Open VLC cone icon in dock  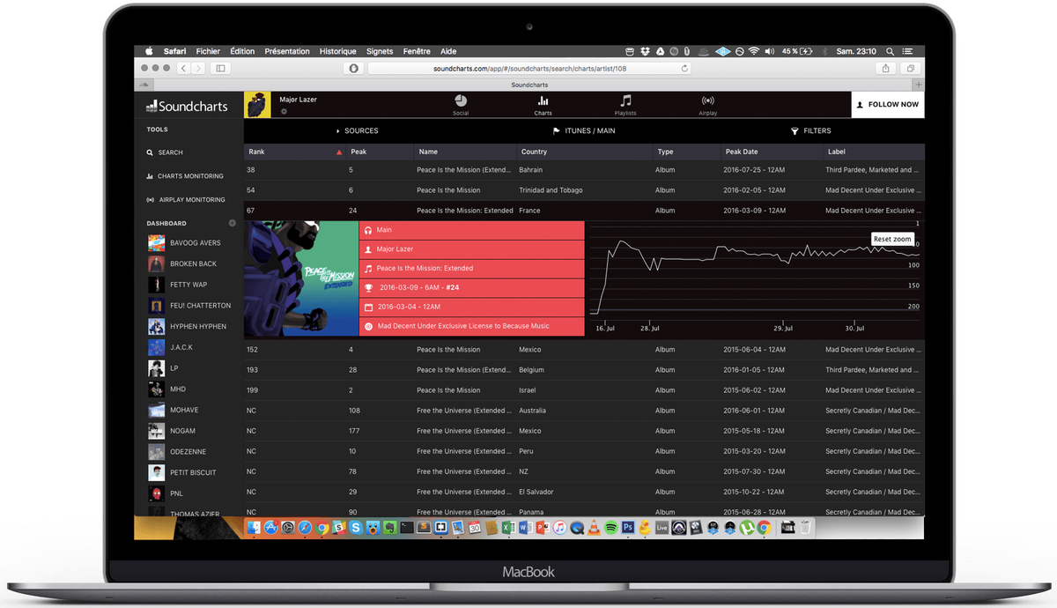point(595,528)
